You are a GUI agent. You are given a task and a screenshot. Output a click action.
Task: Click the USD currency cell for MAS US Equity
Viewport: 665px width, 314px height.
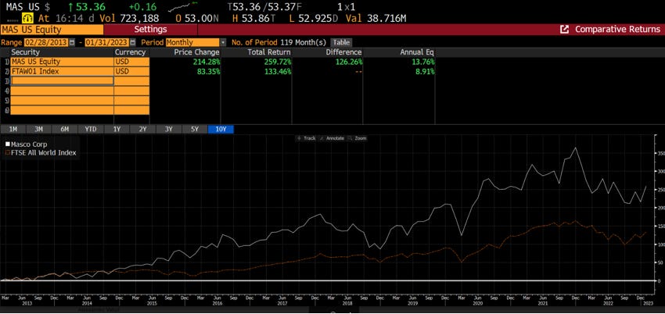click(x=131, y=62)
